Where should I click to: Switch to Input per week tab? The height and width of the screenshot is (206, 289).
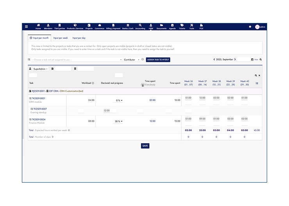61,38
